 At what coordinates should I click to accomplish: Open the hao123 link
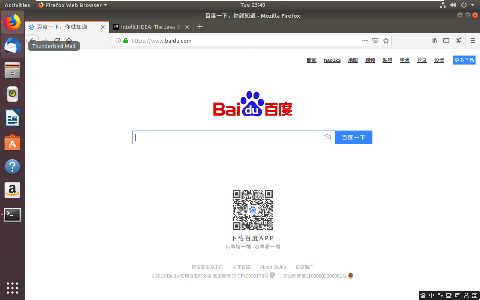332,60
